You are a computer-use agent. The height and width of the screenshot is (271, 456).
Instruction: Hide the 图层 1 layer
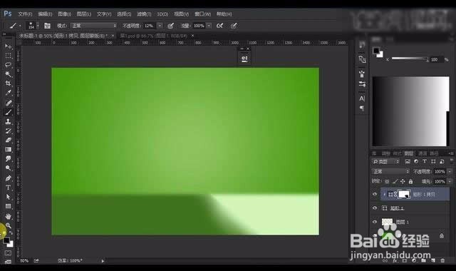[x=375, y=222]
